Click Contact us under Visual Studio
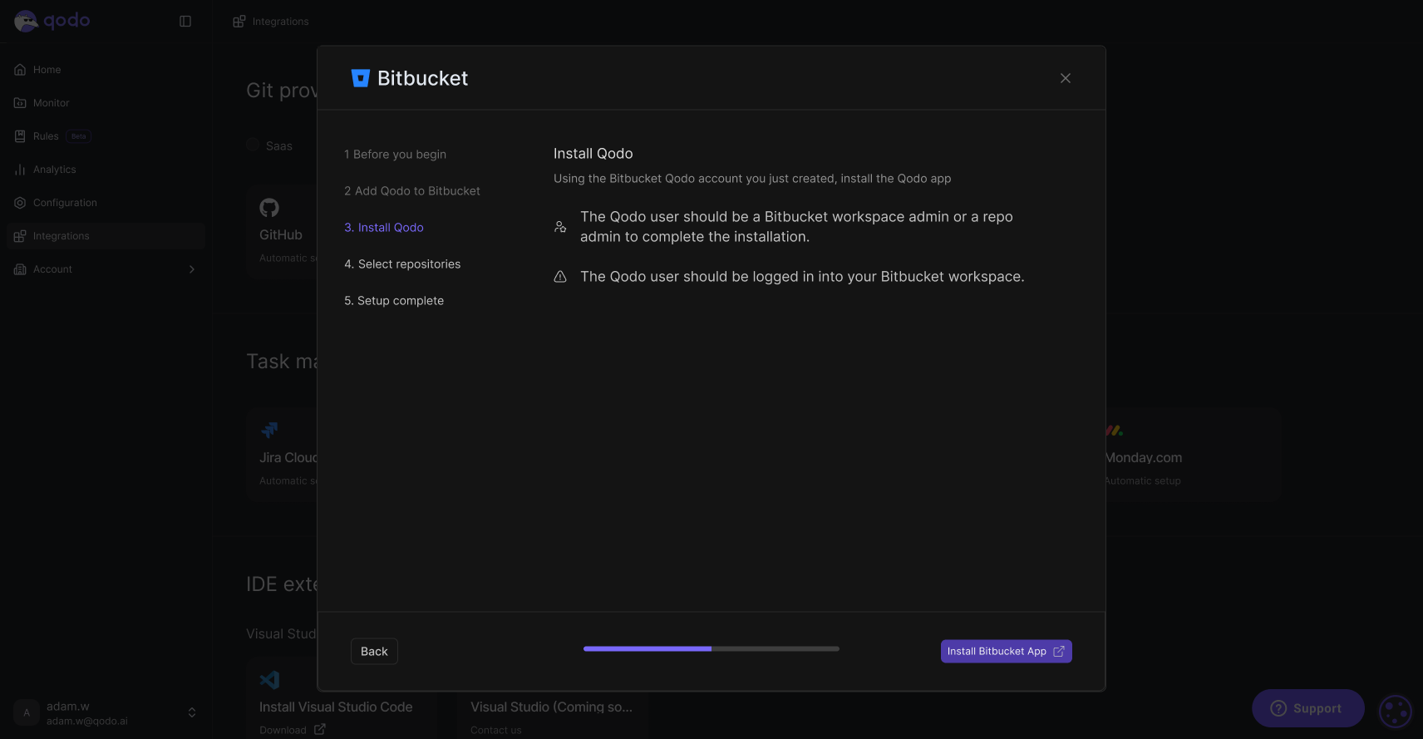The height and width of the screenshot is (739, 1423). click(x=496, y=731)
